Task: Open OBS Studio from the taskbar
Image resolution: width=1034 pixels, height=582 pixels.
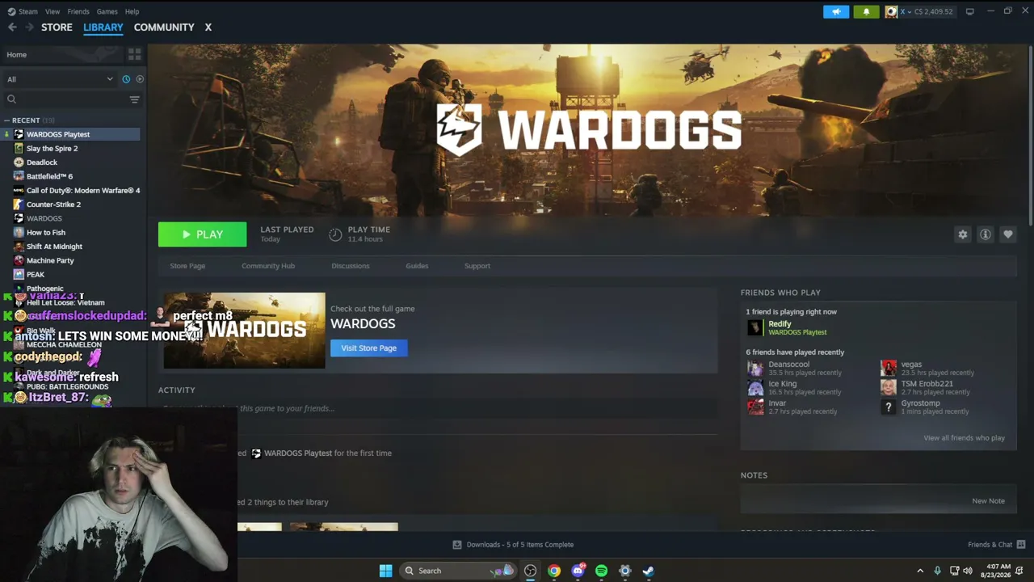Action: pyautogui.click(x=530, y=571)
